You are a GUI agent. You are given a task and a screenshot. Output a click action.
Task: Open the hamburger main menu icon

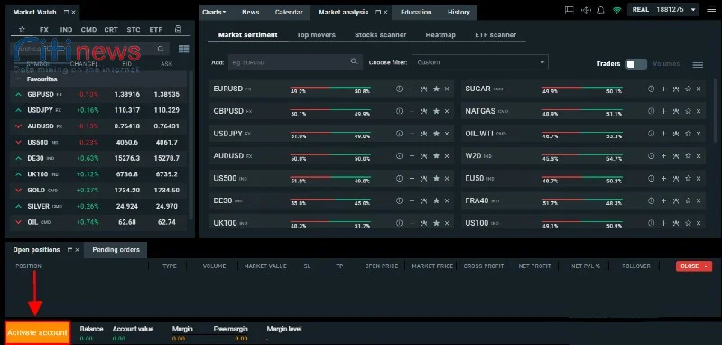point(711,10)
